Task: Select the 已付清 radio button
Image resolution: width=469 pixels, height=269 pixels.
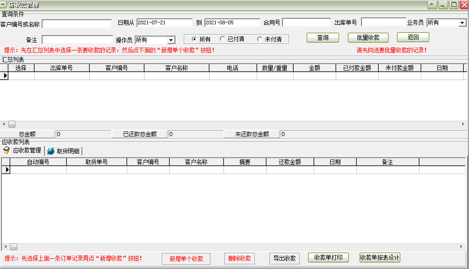Action: click(222, 39)
